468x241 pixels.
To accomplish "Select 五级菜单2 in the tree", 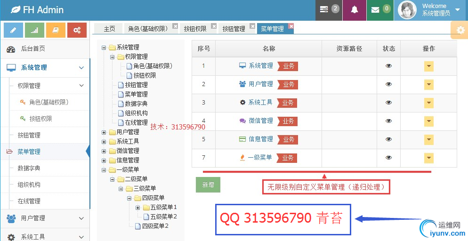I will click(163, 217).
